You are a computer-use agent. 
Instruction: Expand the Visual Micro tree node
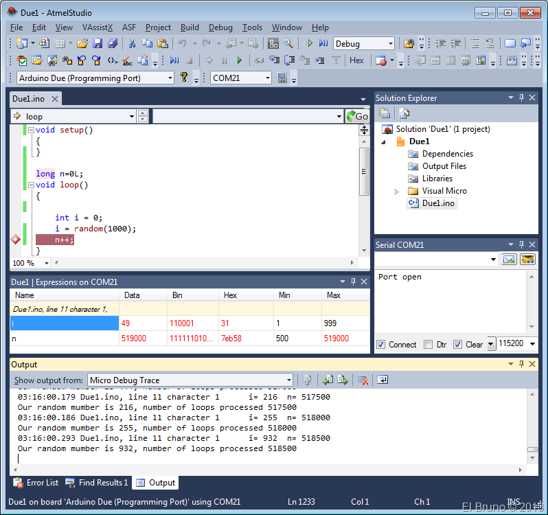pos(396,192)
